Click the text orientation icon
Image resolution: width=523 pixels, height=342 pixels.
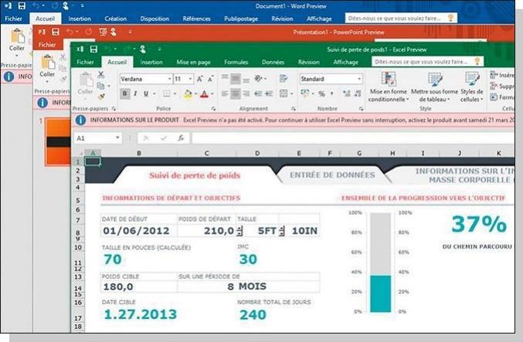(x=258, y=79)
